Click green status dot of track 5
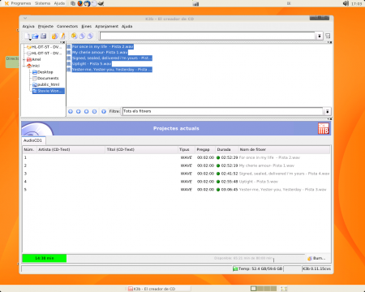This screenshot has height=292, width=365. point(218,190)
